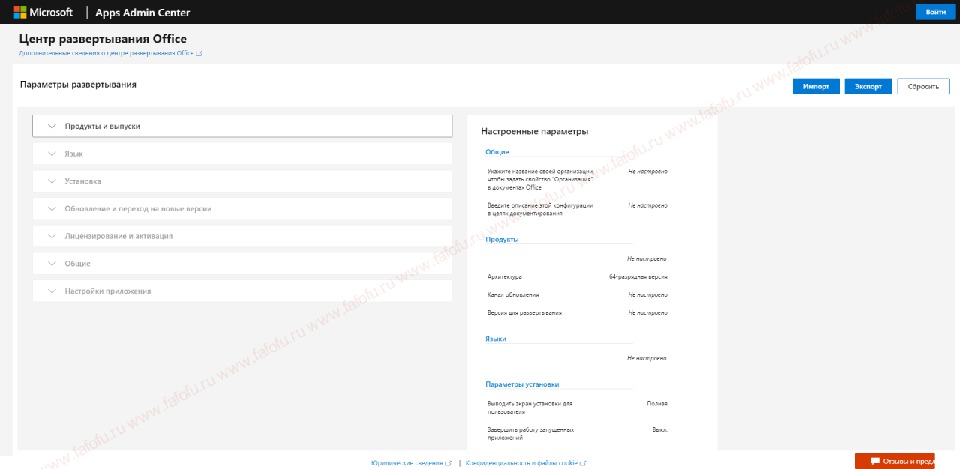Screen dimensions: 960x469
Task: Select the Выкл. value text
Action: [x=660, y=429]
